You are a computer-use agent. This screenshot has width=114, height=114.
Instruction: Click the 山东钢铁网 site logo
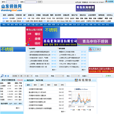point(11,8)
